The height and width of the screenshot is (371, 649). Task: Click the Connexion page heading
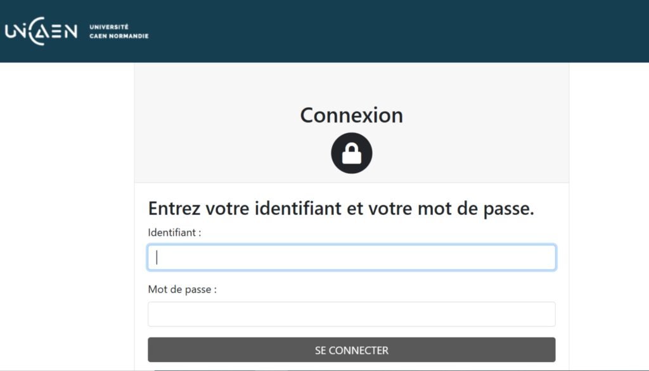click(350, 115)
